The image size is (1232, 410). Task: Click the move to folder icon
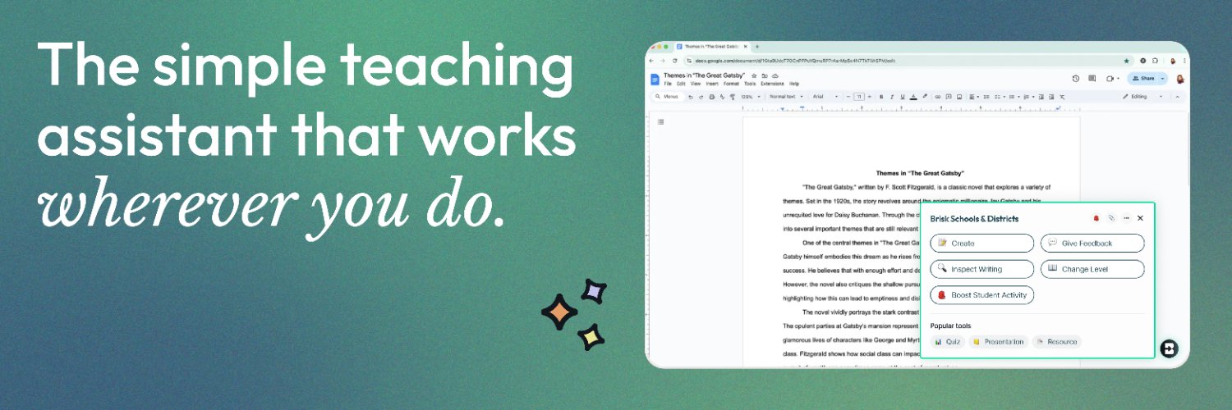765,75
